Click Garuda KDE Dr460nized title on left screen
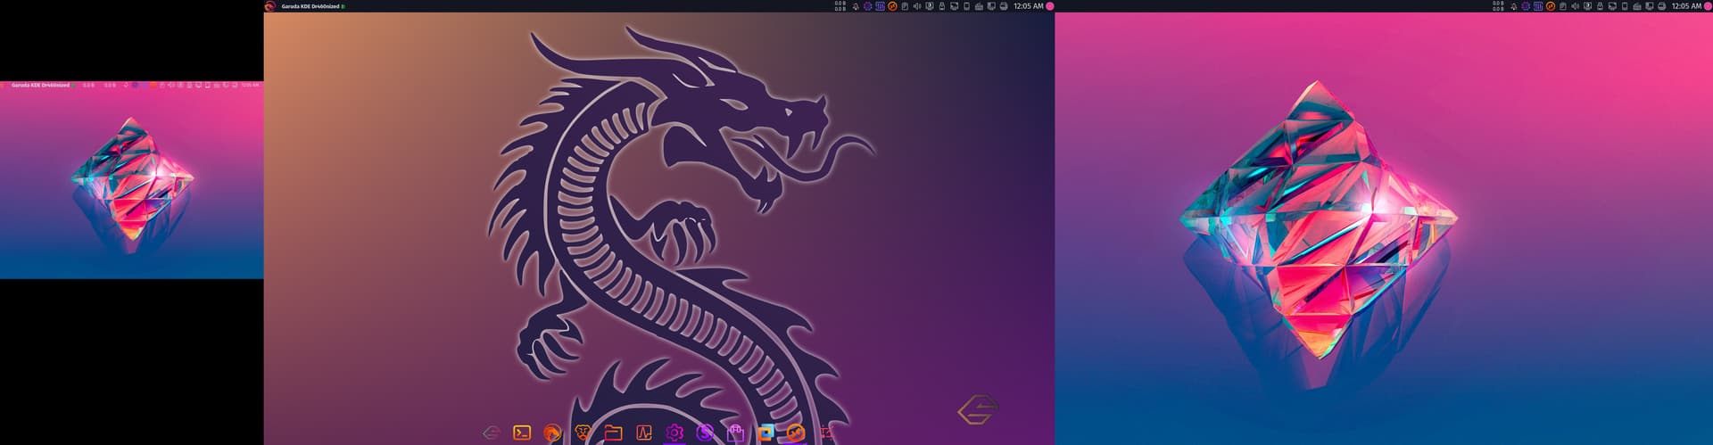The image size is (1713, 445). pyautogui.click(x=40, y=85)
